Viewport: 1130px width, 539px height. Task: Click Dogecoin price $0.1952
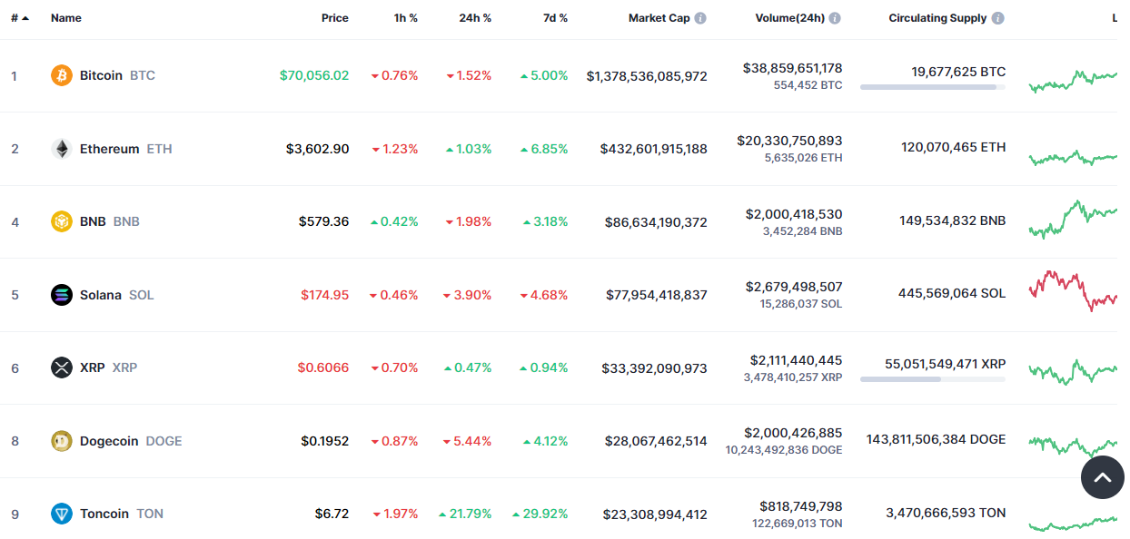click(325, 441)
